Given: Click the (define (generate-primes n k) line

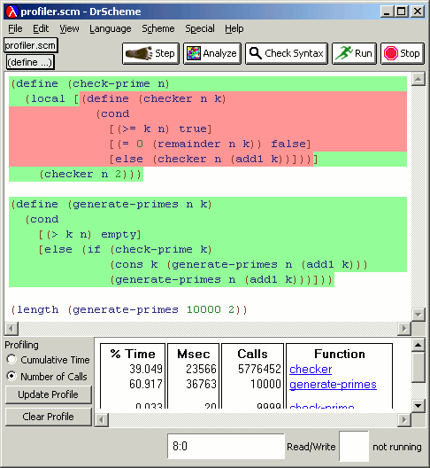Looking at the screenshot, I should pos(111,204).
